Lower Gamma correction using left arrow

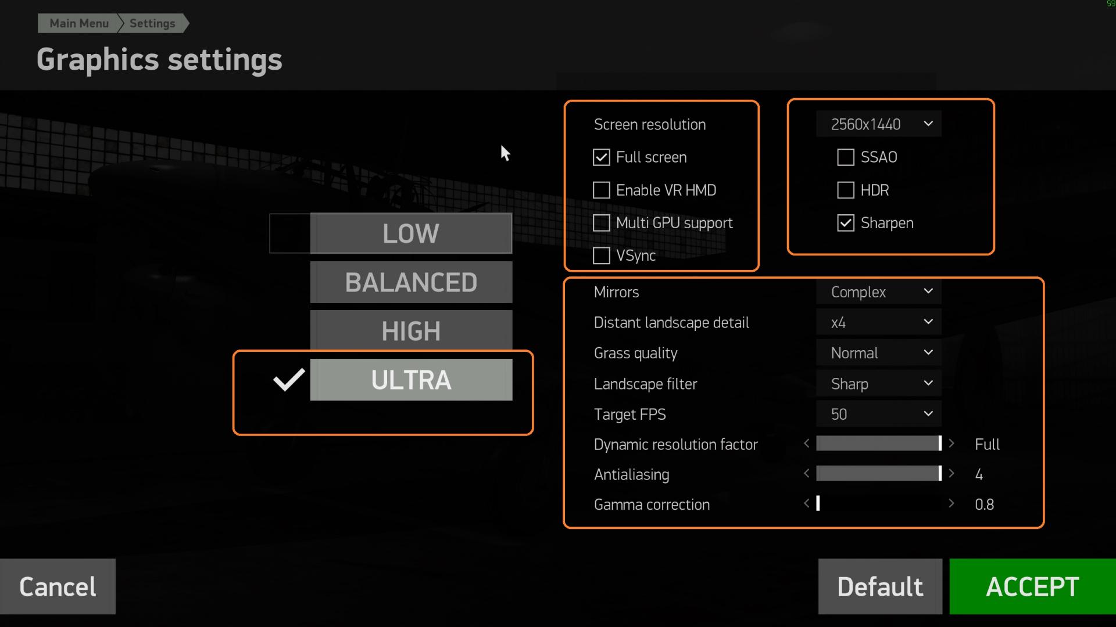(x=806, y=503)
